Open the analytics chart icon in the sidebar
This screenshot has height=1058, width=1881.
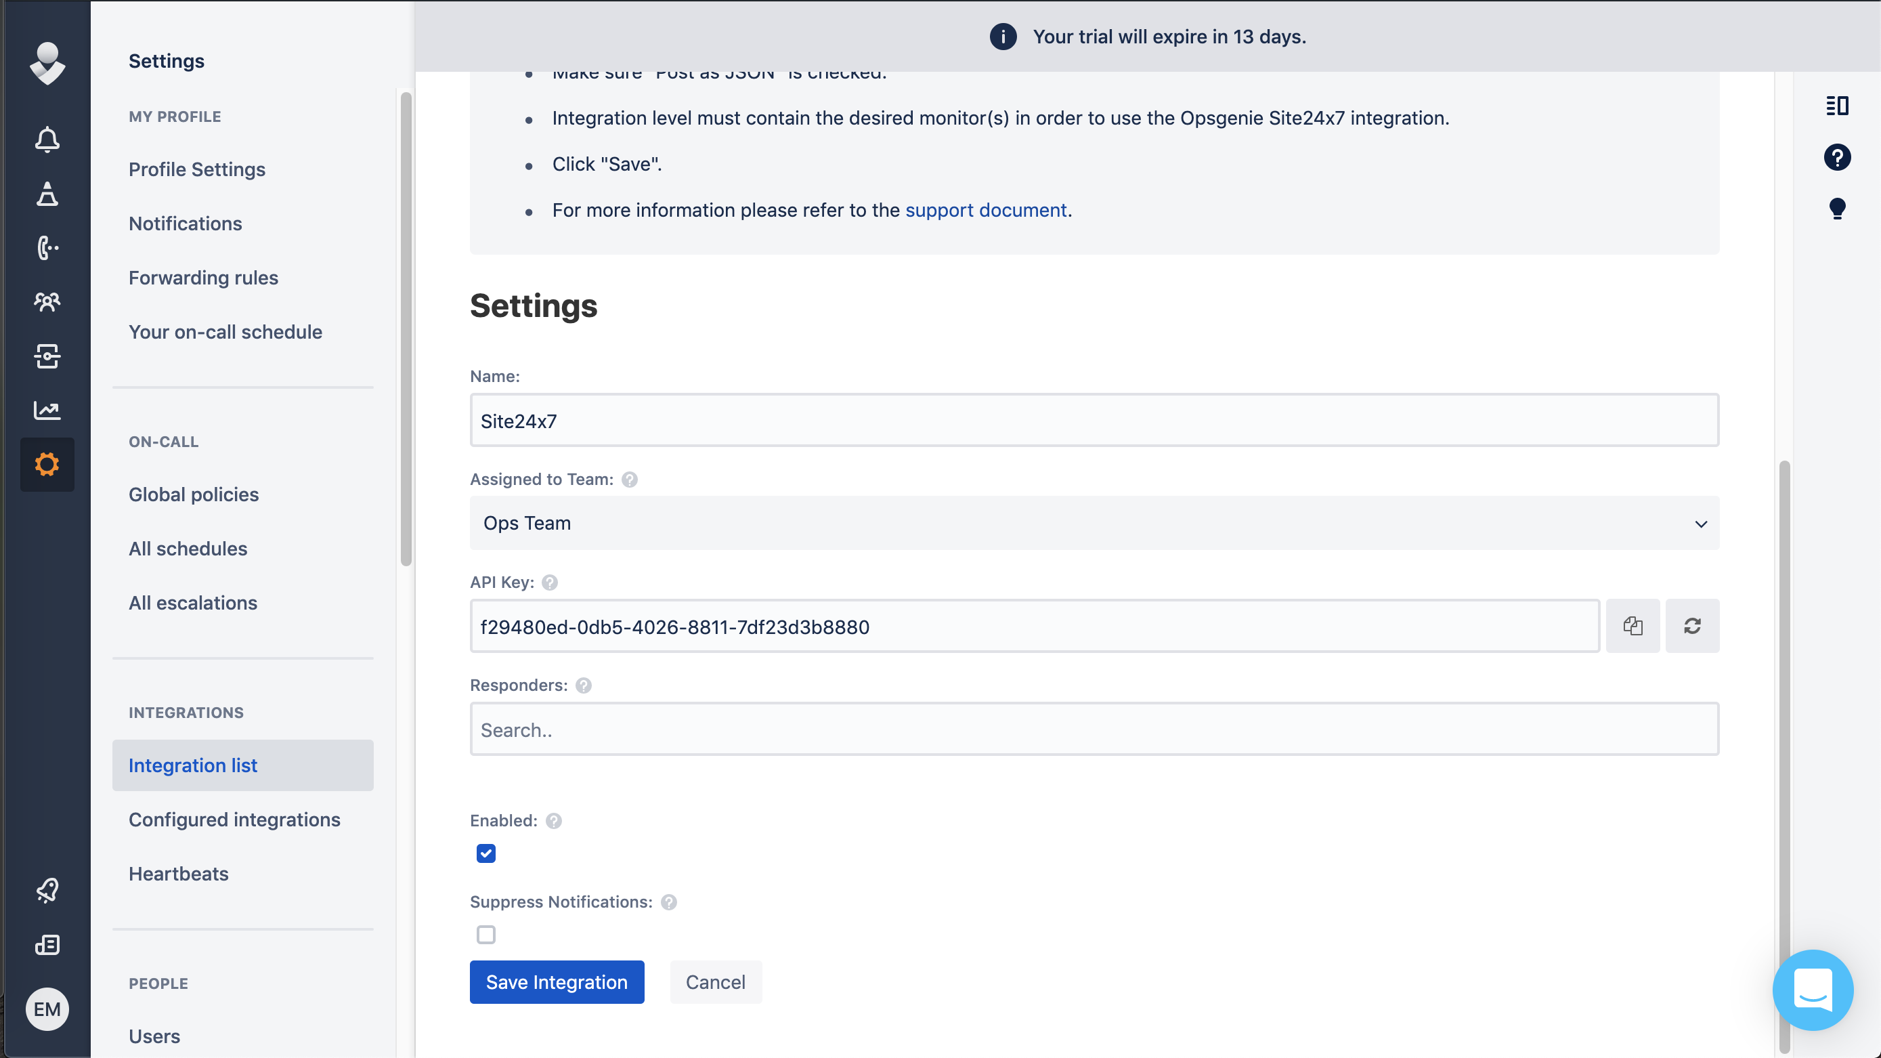click(47, 410)
